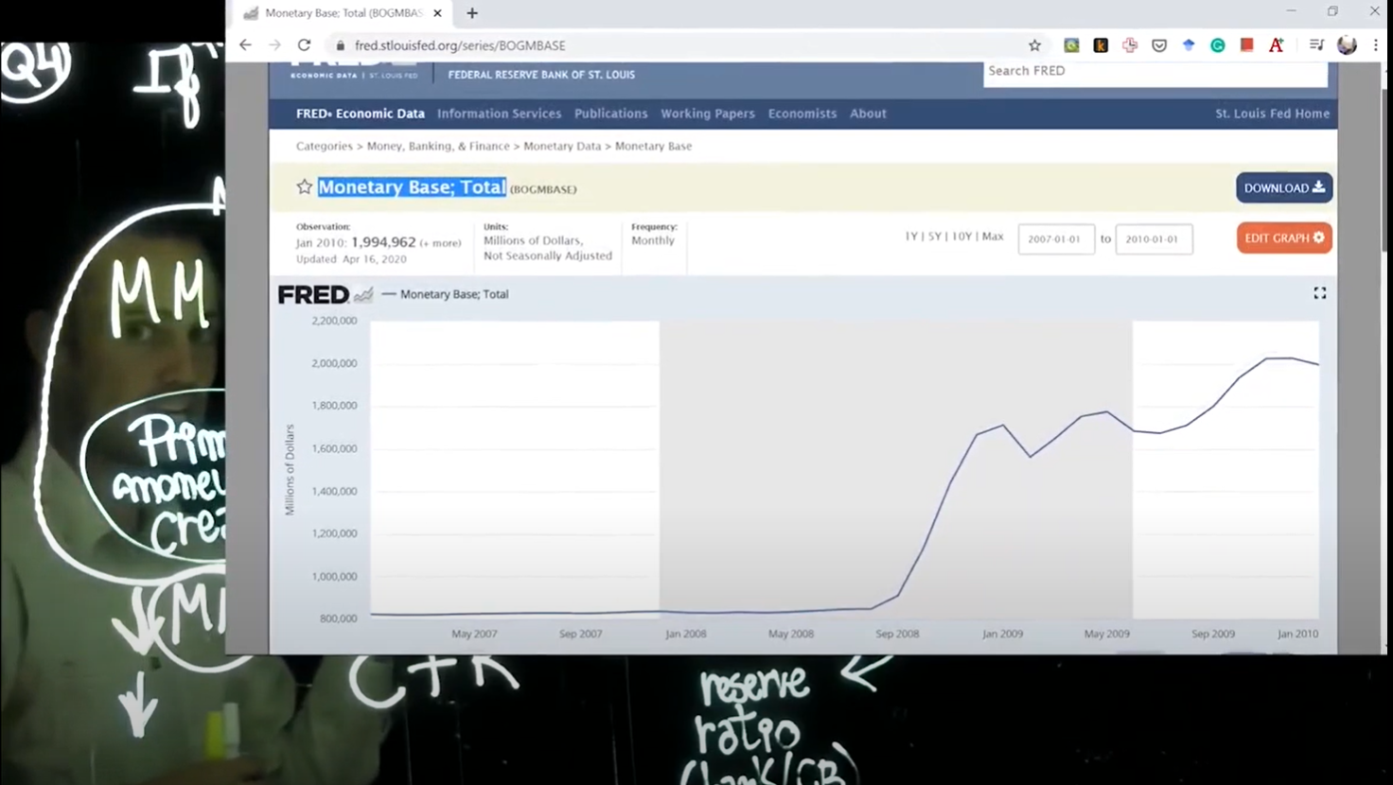Viewport: 1393px width, 785px height.
Task: Open a new browser tab
Action: pos(472,13)
